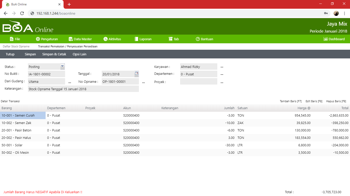Click the Data Master database icon
The image size is (350, 196).
(70, 39)
